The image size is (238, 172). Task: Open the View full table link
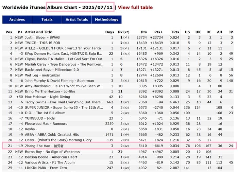[x=135, y=7]
